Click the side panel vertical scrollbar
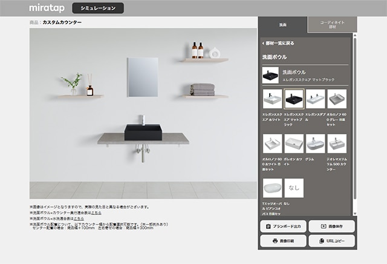This screenshot has width=387, height=264. pyautogui.click(x=355, y=121)
